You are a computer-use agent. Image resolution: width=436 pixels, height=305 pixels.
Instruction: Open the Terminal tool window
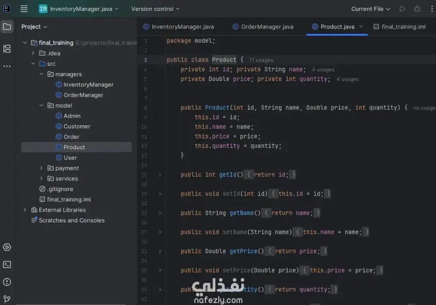[x=7, y=265]
